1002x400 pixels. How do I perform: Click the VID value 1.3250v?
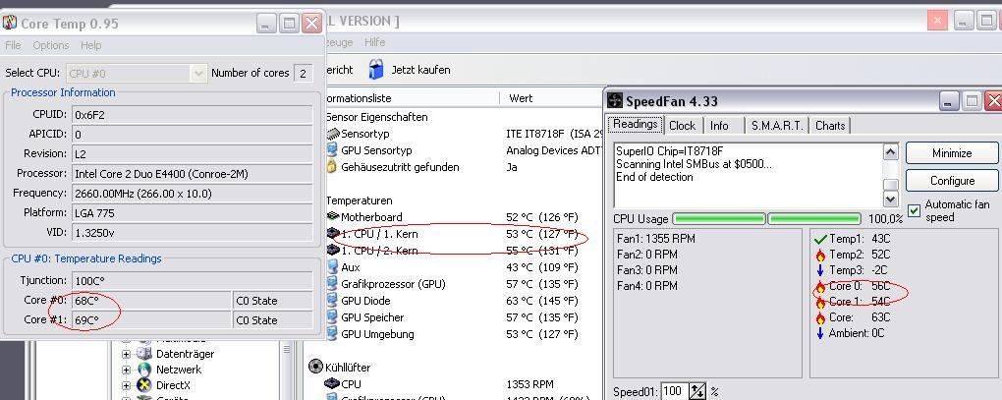193,232
